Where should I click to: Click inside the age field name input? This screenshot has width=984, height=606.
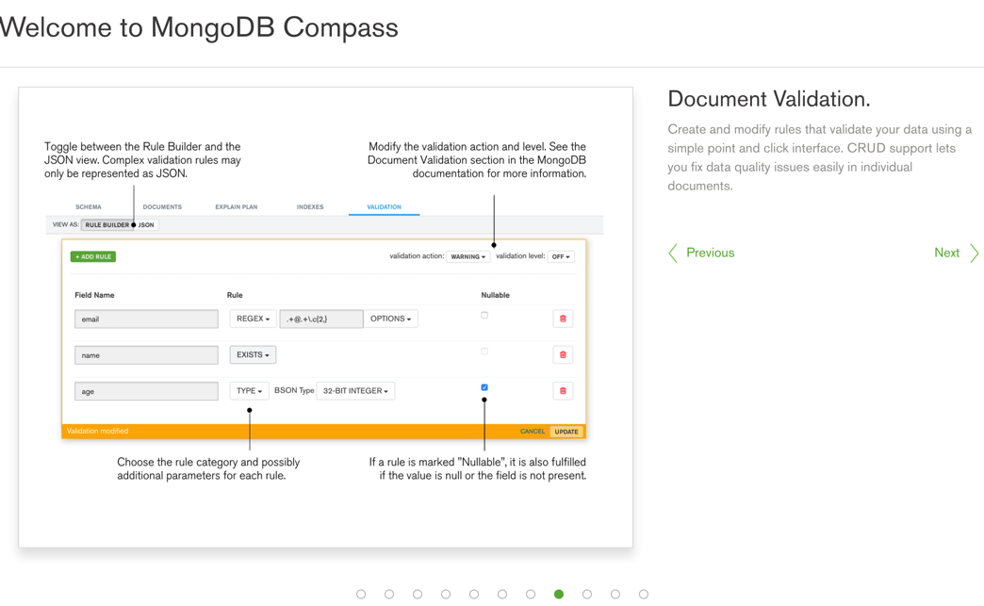click(146, 390)
